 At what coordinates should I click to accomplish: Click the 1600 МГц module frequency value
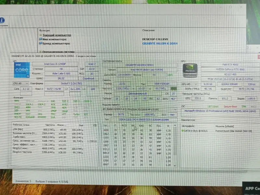click(149, 115)
